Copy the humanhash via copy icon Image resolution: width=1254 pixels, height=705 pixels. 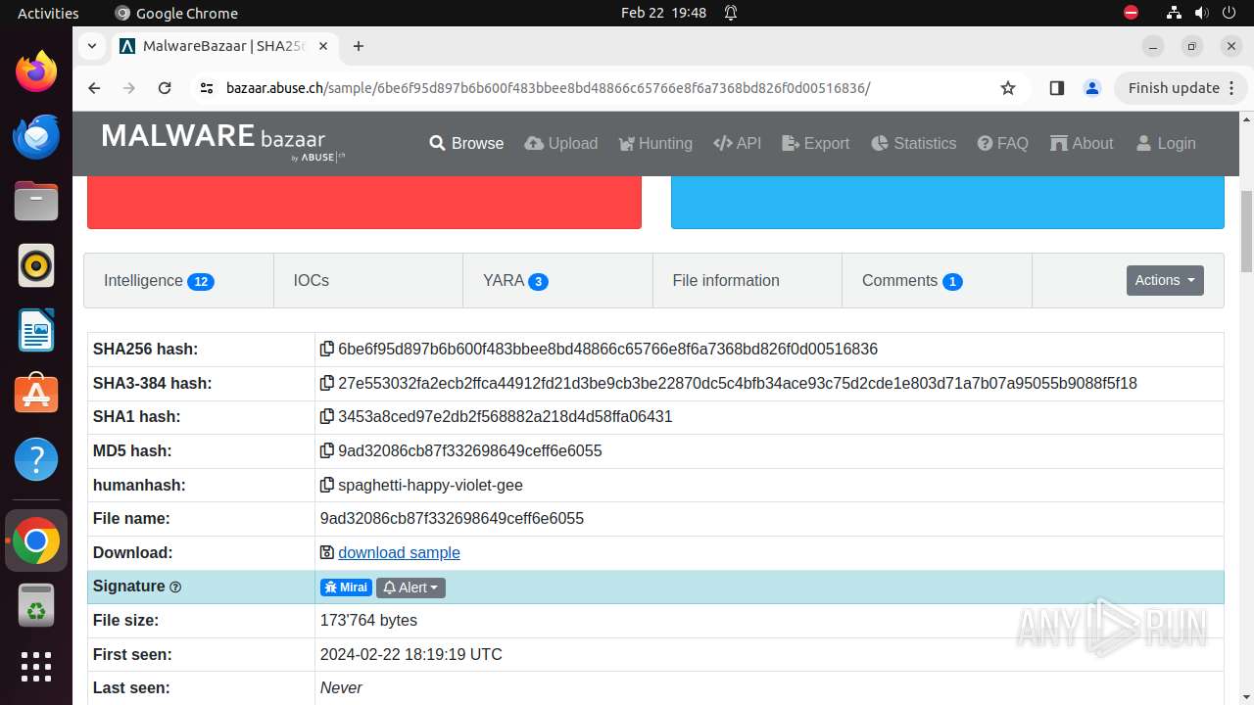tap(327, 485)
